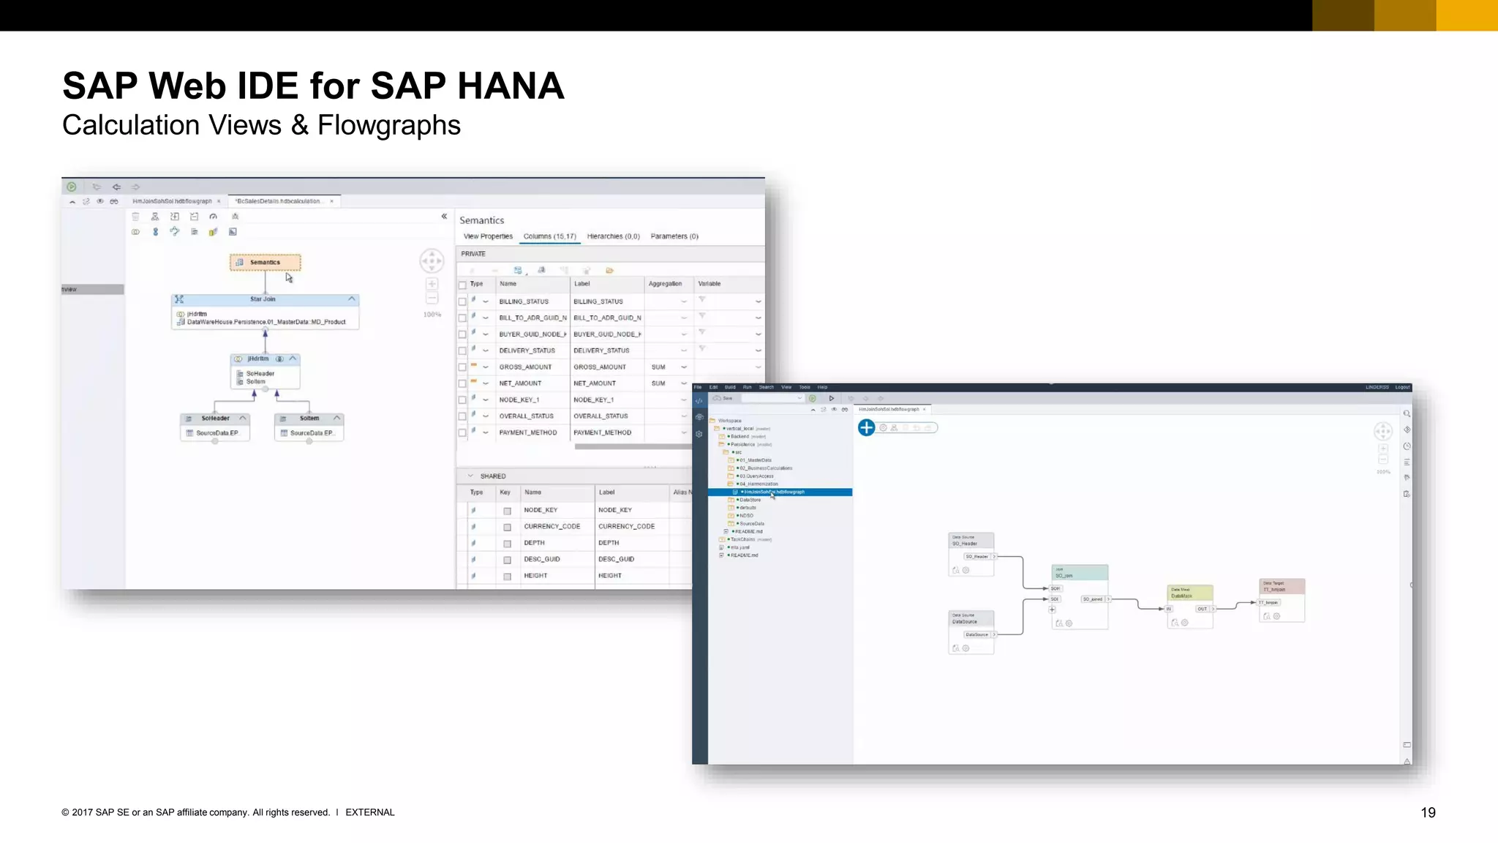The image size is (1498, 843).
Task: Switch to the HmJoinSohSoi.hdbflowgraph tab in left window
Action: [172, 201]
